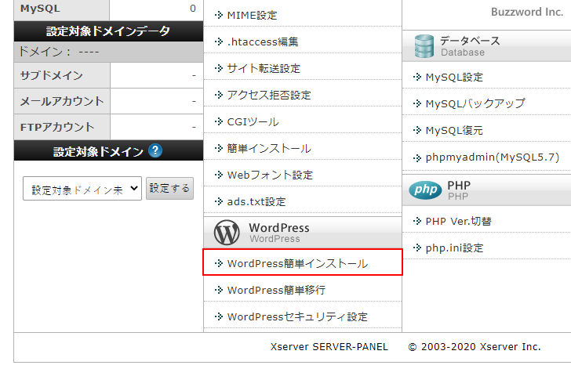Screen dimensions: 571x376
Task: Click the PHP section heading
Action: point(459,185)
